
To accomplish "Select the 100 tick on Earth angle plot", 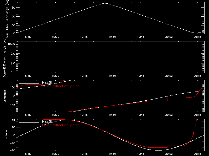I will [x=12, y=17].
